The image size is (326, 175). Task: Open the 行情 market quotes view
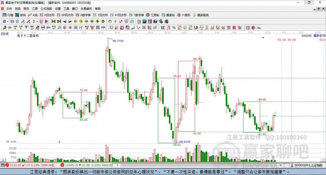coord(8,15)
